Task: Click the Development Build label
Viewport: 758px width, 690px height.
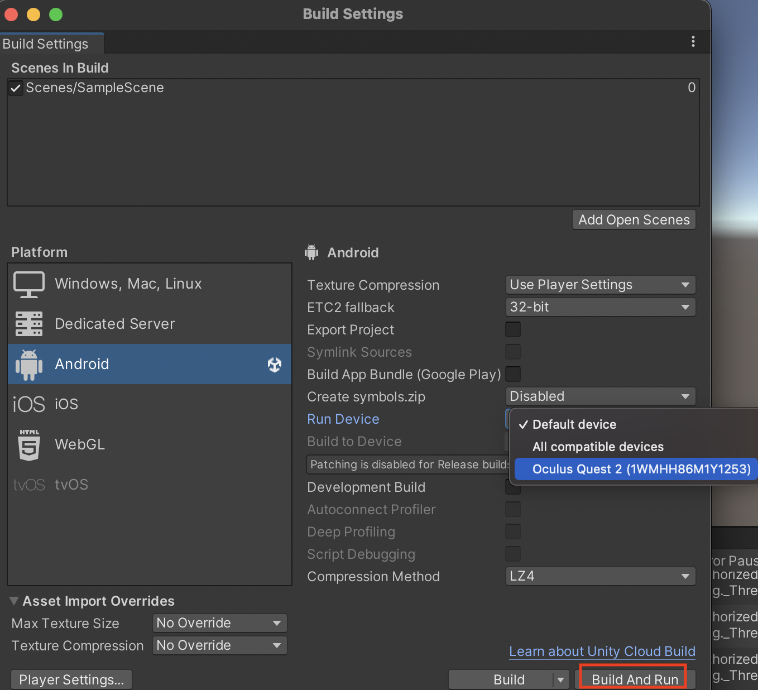Action: pyautogui.click(x=366, y=487)
